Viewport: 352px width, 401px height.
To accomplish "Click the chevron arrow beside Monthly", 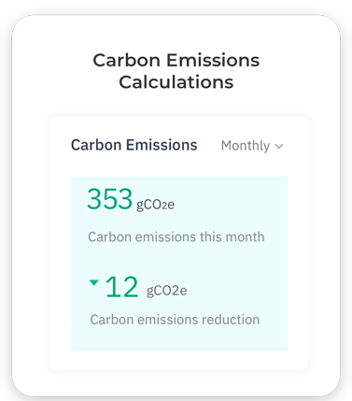I will (x=279, y=146).
